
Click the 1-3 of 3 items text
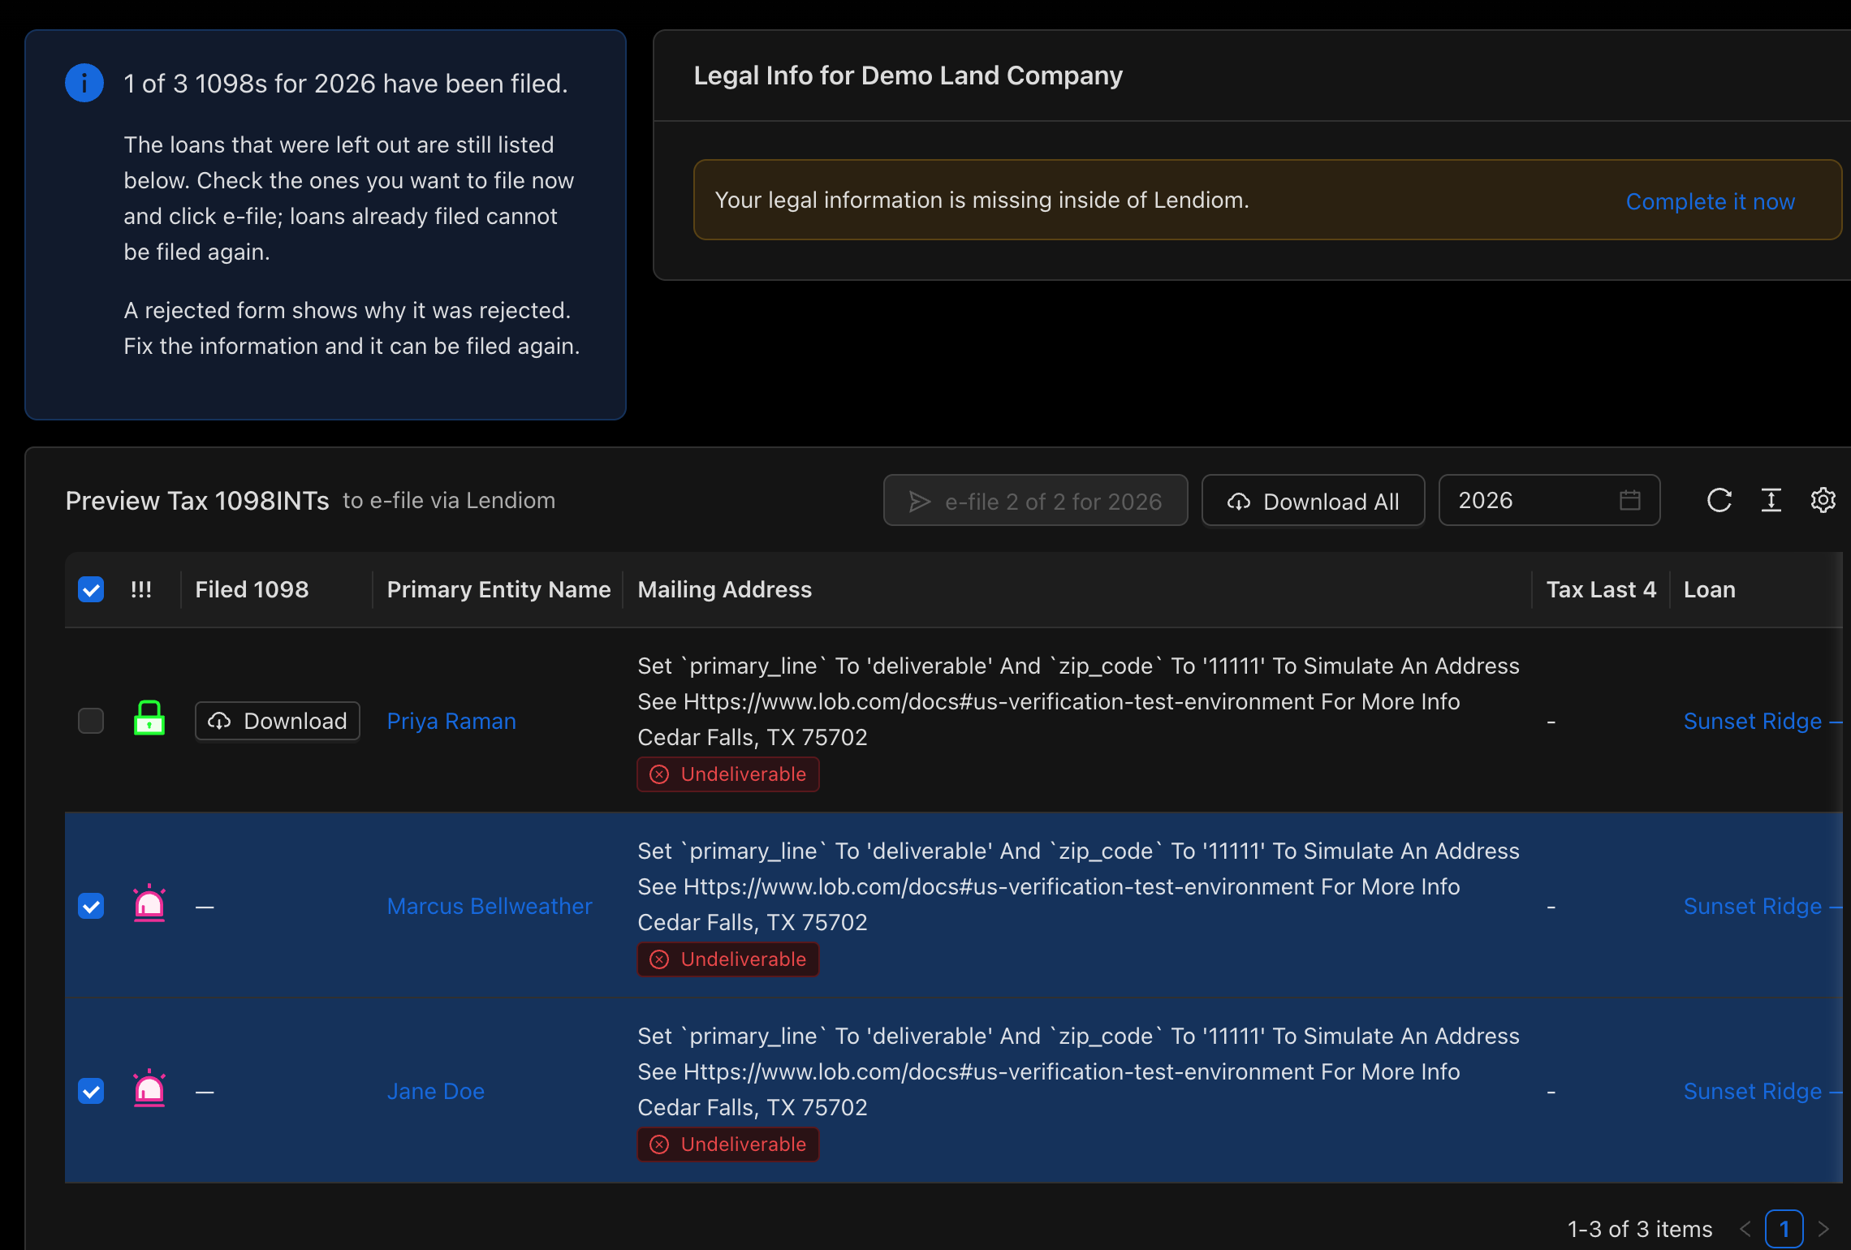(x=1640, y=1229)
